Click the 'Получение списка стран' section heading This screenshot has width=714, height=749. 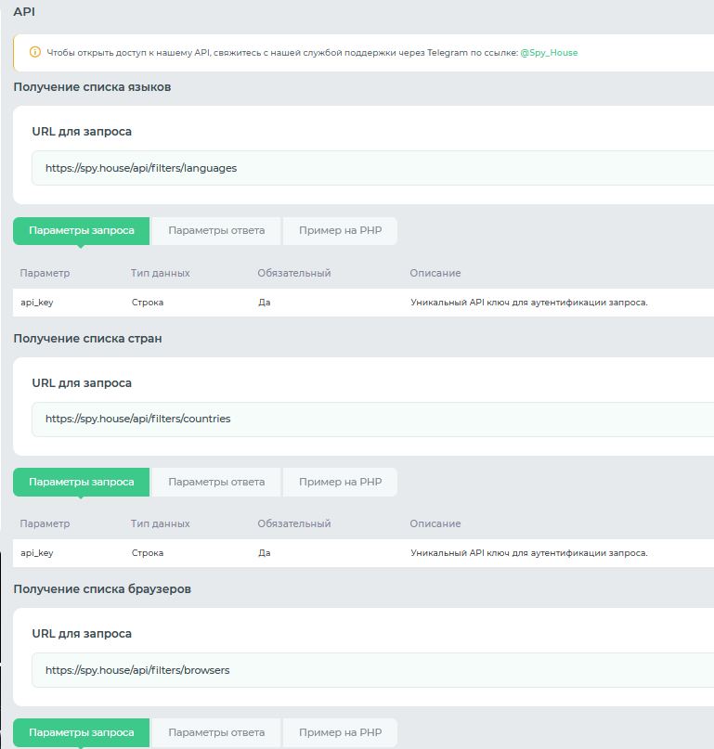click(87, 339)
